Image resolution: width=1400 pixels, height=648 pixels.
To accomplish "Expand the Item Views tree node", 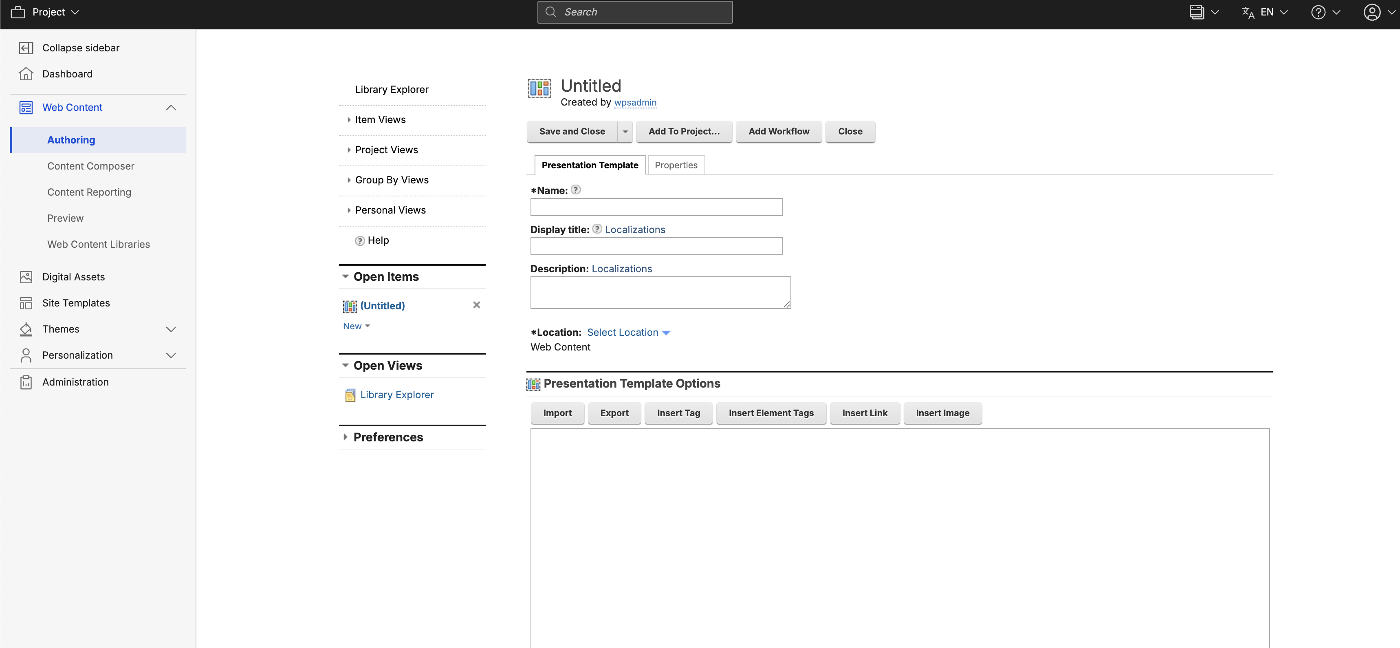I will [x=349, y=119].
